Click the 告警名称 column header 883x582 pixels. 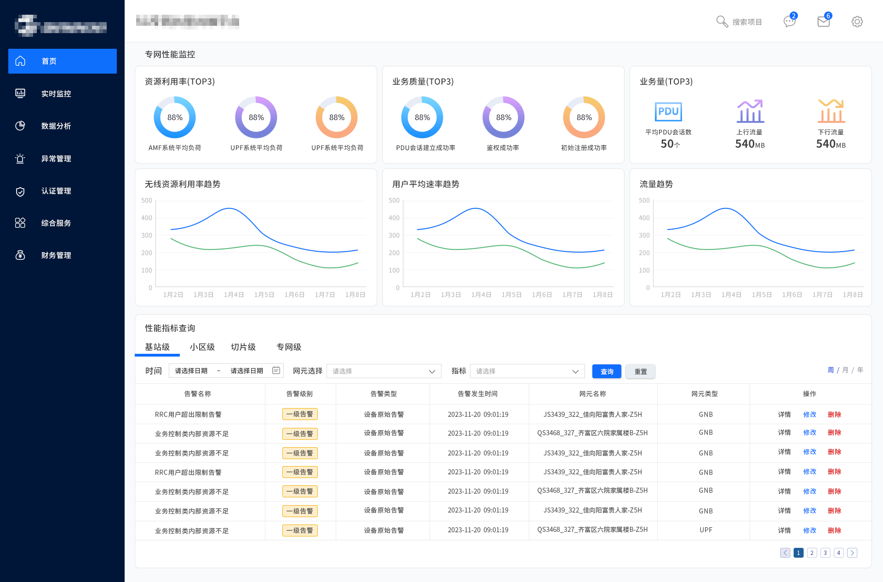[198, 394]
